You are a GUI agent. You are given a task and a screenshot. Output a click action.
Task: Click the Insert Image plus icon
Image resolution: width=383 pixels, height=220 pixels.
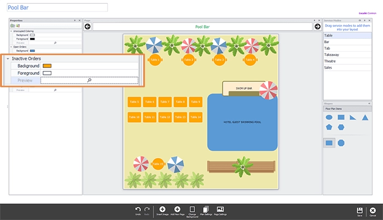(162, 209)
